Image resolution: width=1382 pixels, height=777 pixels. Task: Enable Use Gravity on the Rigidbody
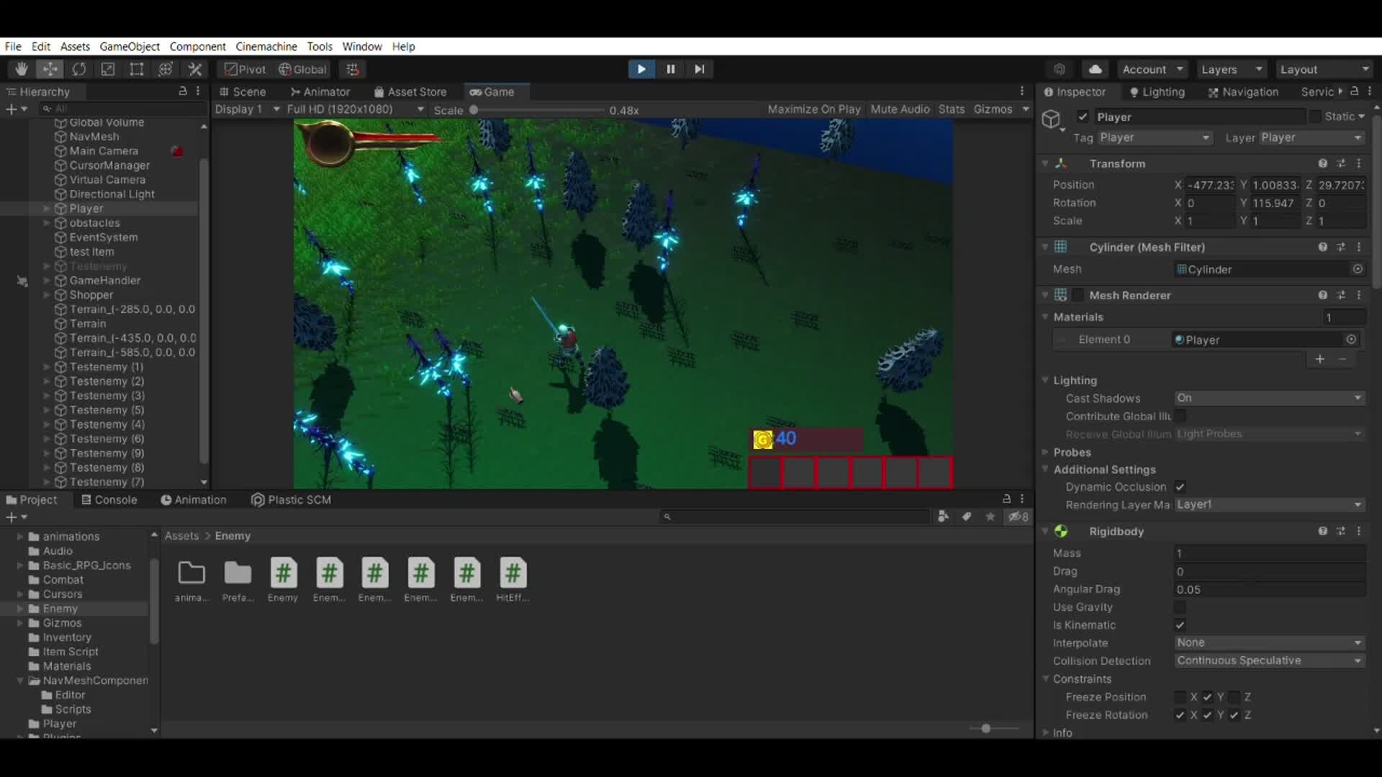point(1180,607)
